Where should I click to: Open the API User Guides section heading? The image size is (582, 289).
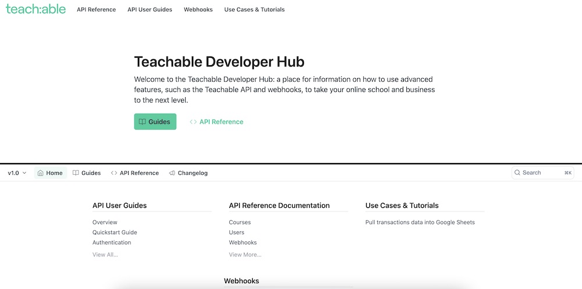point(119,206)
